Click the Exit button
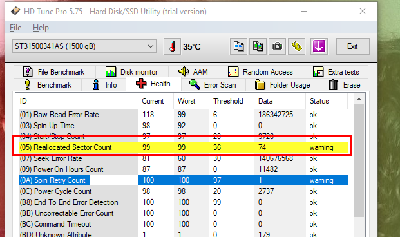400x237 pixels. click(352, 46)
